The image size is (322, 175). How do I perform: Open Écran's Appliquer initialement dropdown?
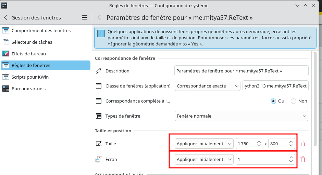[204, 160]
